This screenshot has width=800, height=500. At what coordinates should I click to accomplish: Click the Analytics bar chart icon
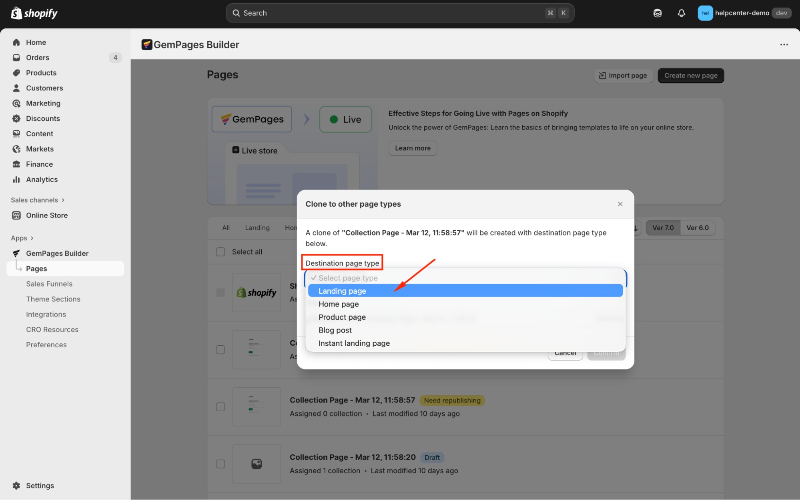(x=16, y=179)
